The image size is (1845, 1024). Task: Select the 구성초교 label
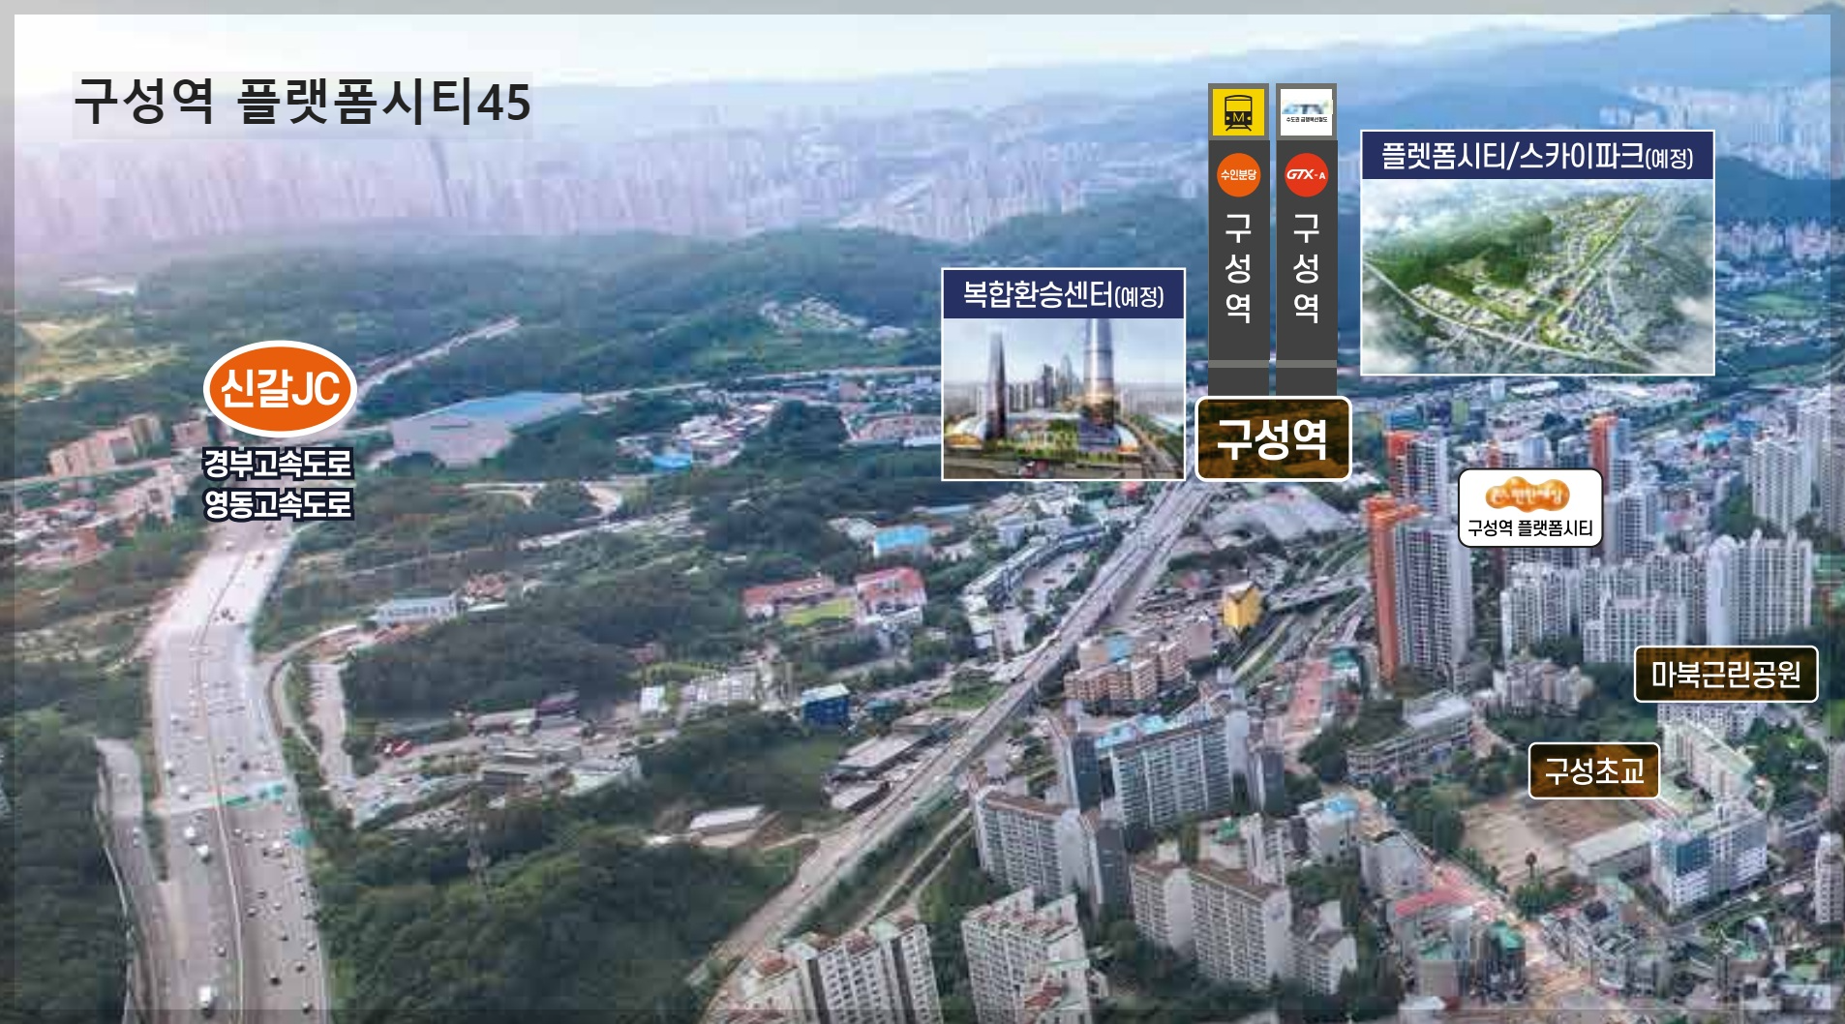point(1593,770)
